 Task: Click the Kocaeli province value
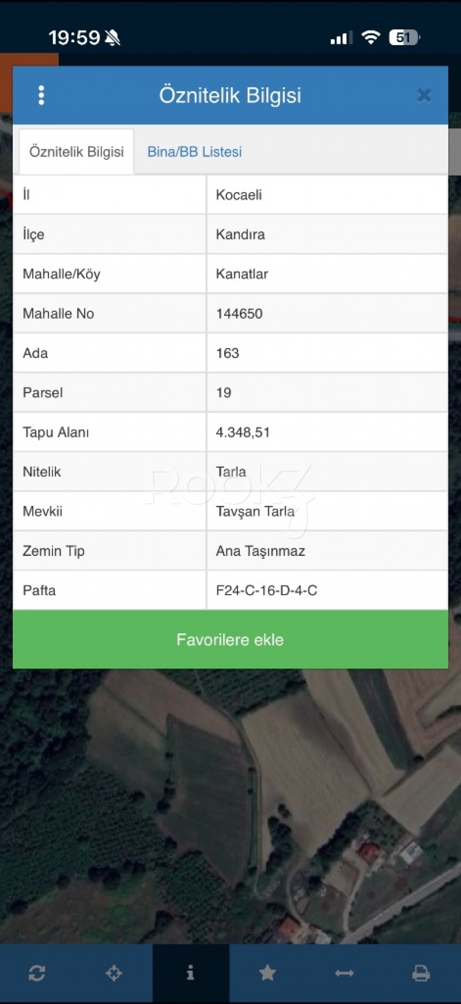(239, 195)
